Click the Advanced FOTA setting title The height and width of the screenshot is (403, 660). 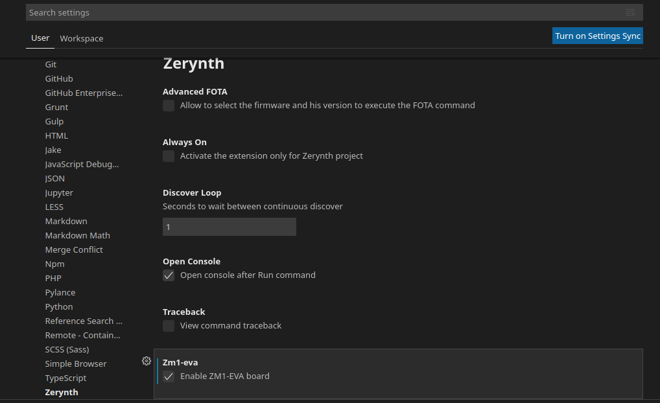tap(195, 92)
